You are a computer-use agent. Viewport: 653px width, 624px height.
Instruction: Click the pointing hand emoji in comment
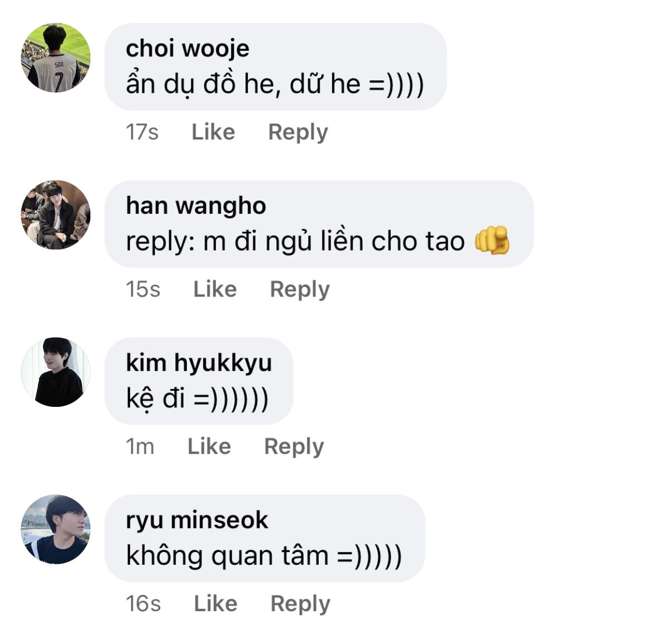point(492,241)
